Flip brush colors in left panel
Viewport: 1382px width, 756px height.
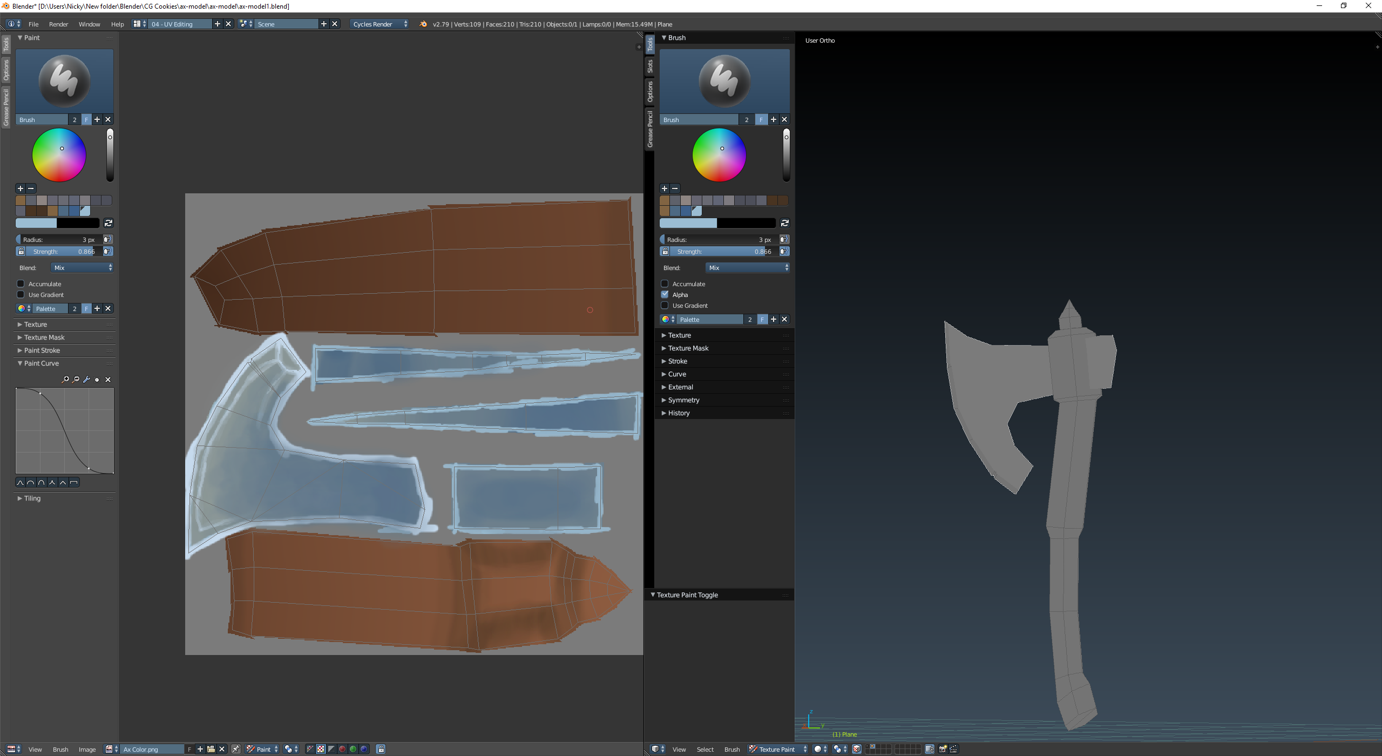pos(109,223)
